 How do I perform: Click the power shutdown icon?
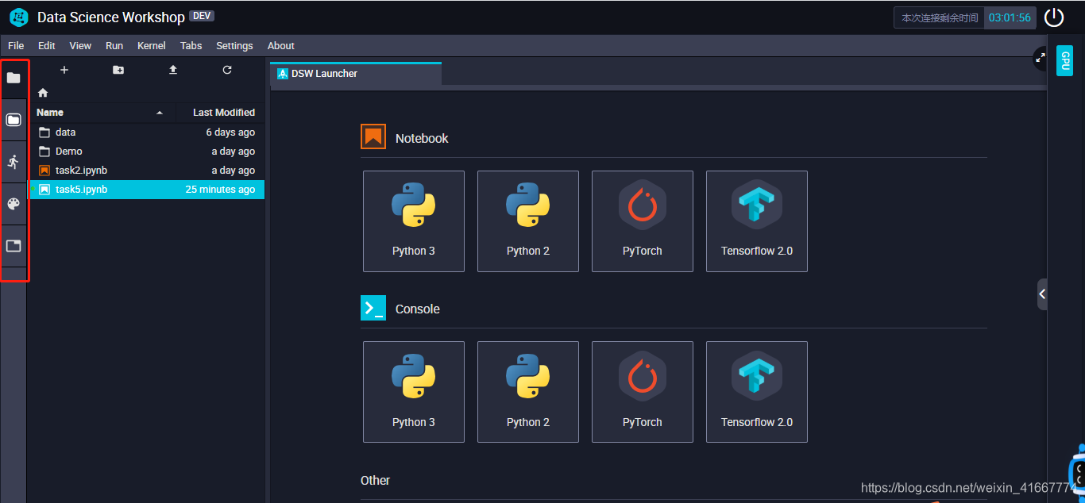click(x=1054, y=17)
